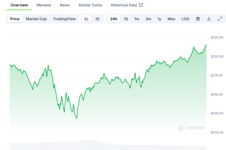Screen dimensions: 226x150
Task: Toggle the LOG scale option
Action: (186, 19)
